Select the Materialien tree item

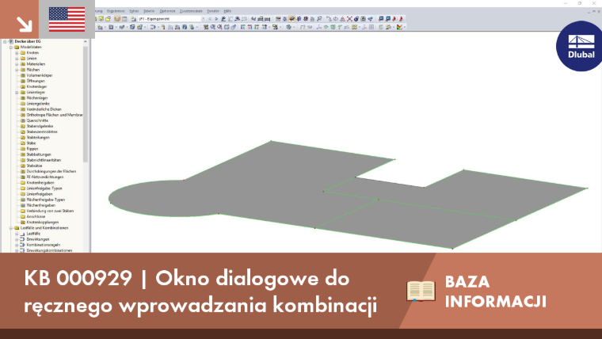[x=36, y=64]
